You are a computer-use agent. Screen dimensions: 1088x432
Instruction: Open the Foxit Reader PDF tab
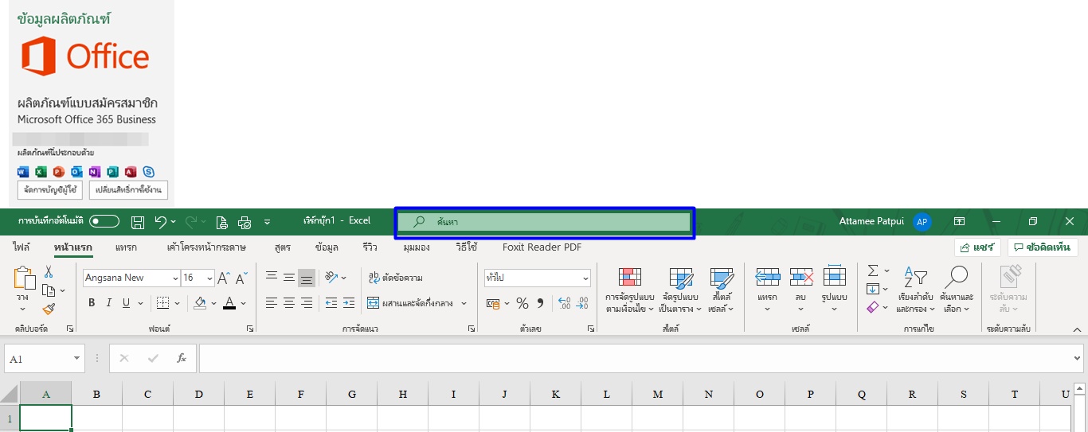(x=542, y=247)
